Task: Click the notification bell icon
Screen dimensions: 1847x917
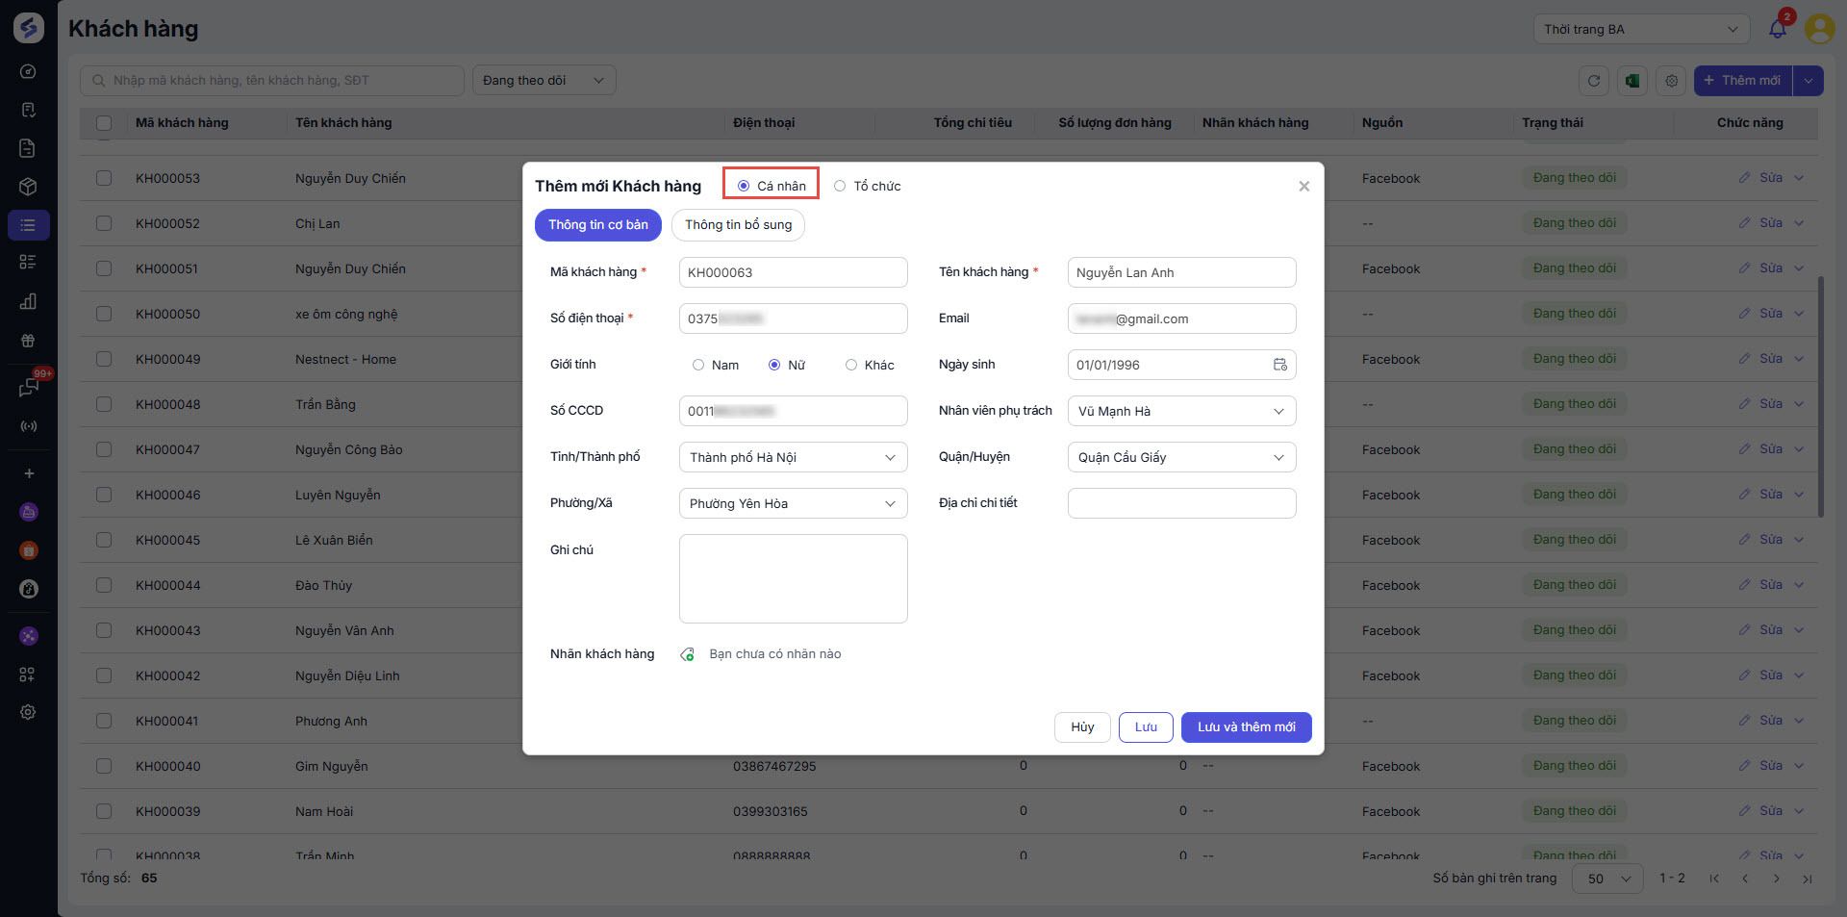Action: pos(1777,29)
